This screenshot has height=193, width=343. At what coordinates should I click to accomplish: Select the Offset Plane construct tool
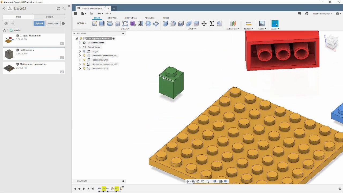tap(233, 24)
